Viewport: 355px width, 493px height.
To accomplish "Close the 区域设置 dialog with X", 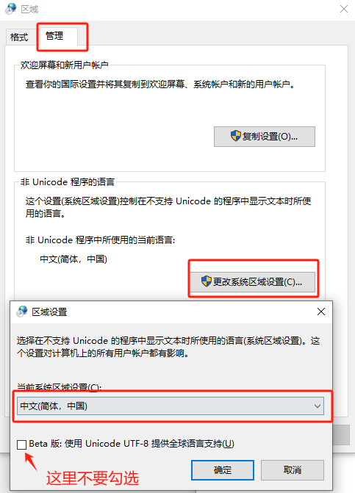I will tap(321, 312).
